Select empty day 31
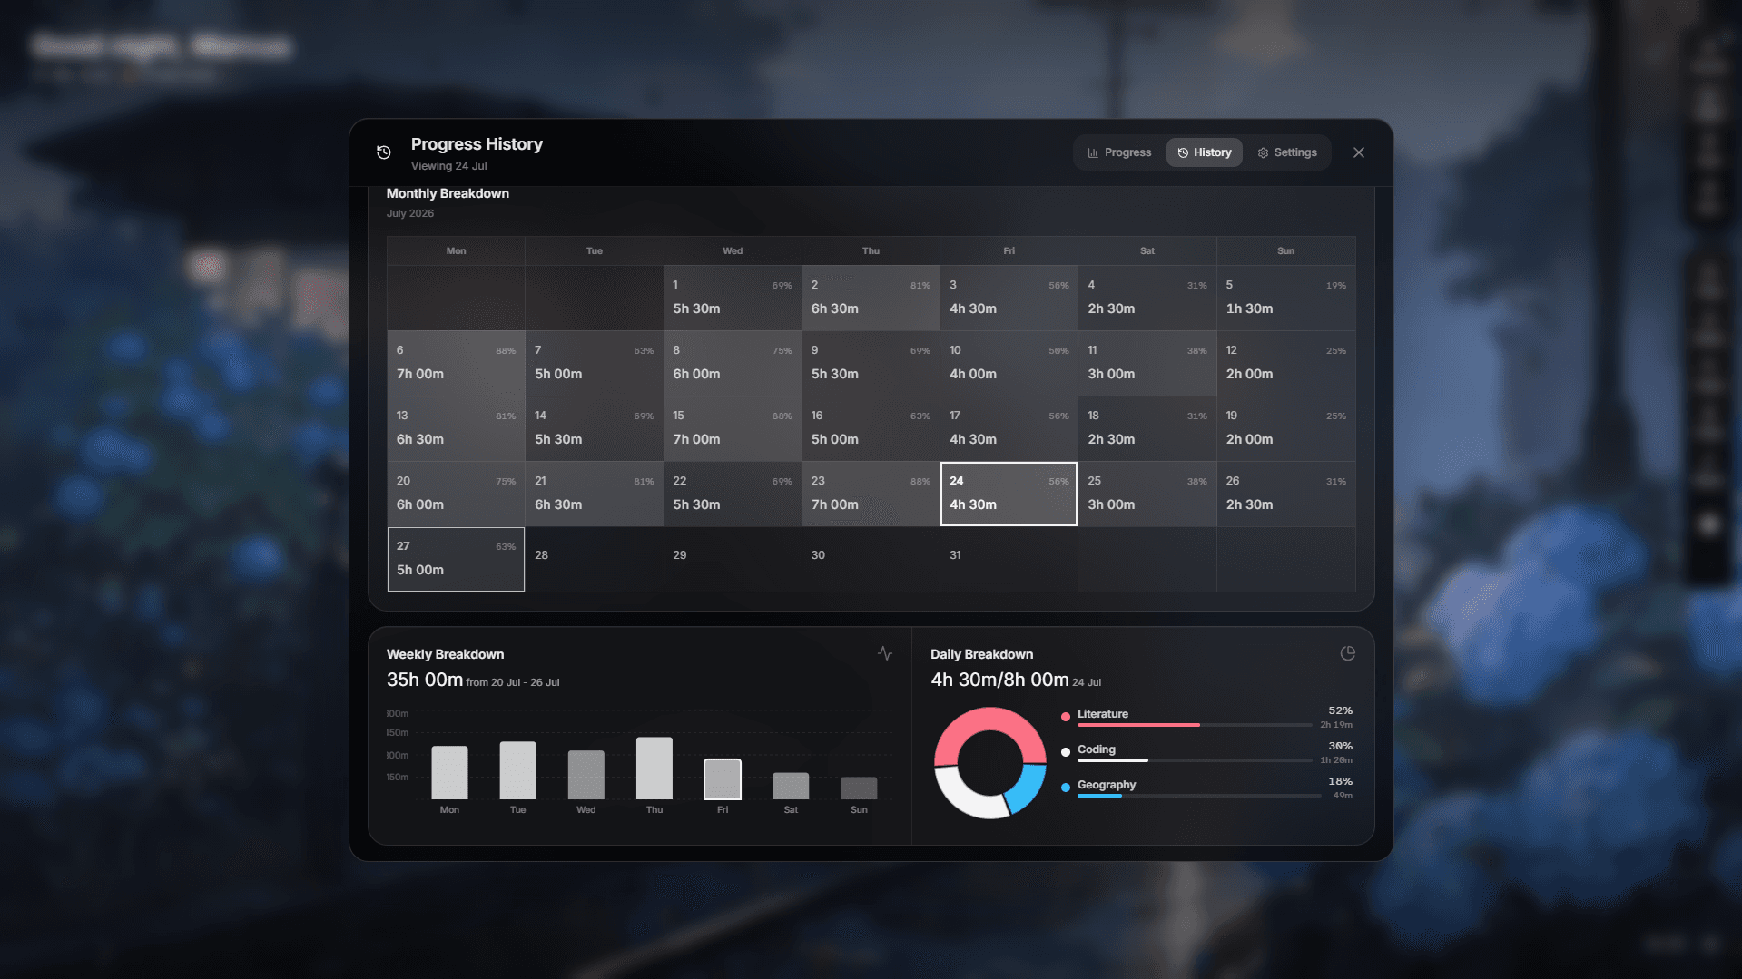 [1009, 559]
